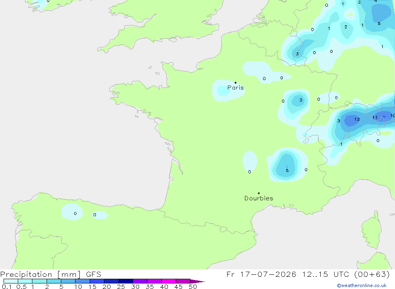Pick the dark blue 20 mm legend swatch
Viewport: 395px width, 289px height.
(111, 281)
